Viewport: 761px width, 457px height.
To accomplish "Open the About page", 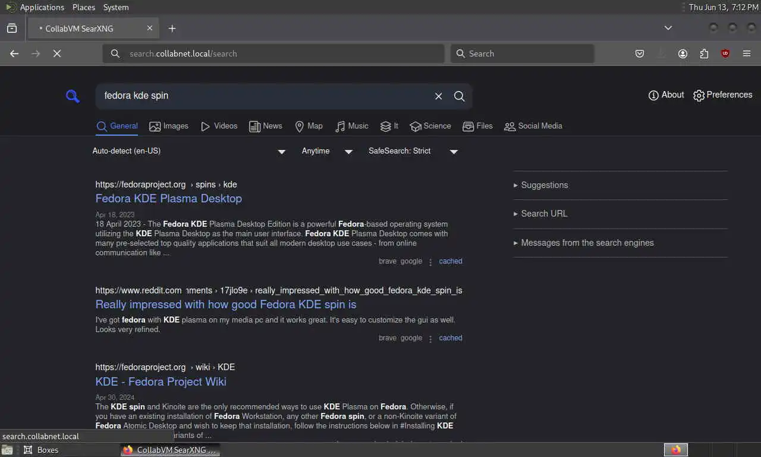I will pyautogui.click(x=666, y=95).
